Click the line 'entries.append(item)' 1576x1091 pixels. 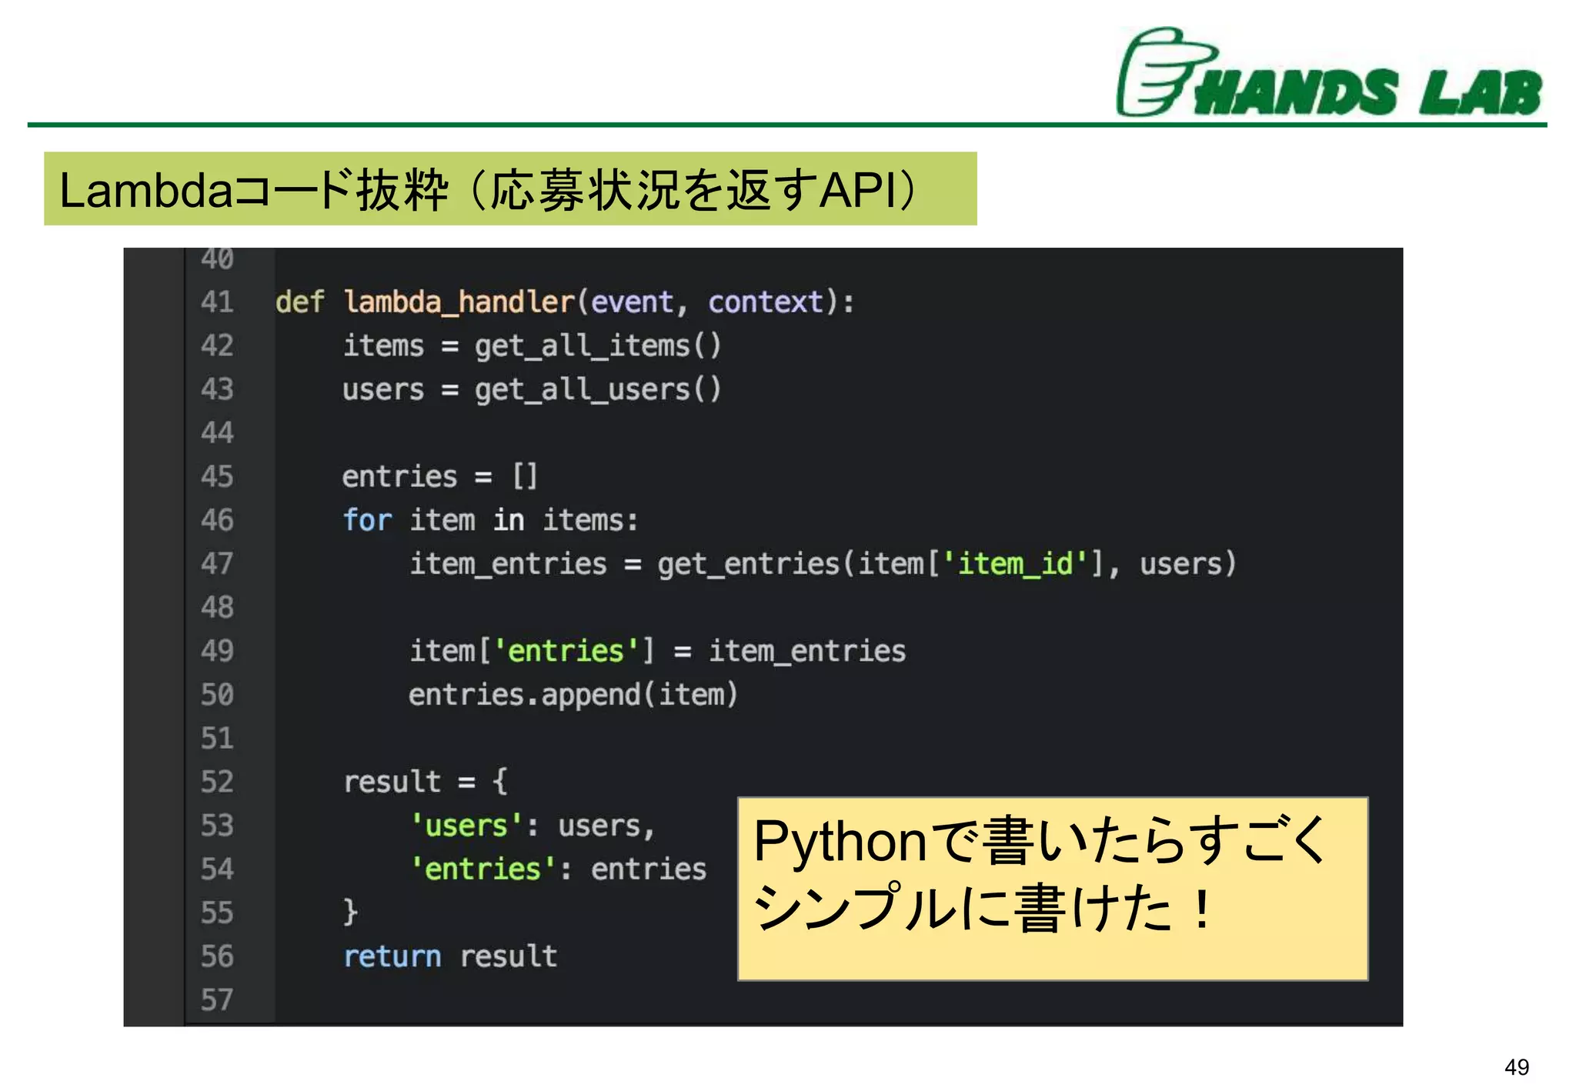click(x=573, y=696)
